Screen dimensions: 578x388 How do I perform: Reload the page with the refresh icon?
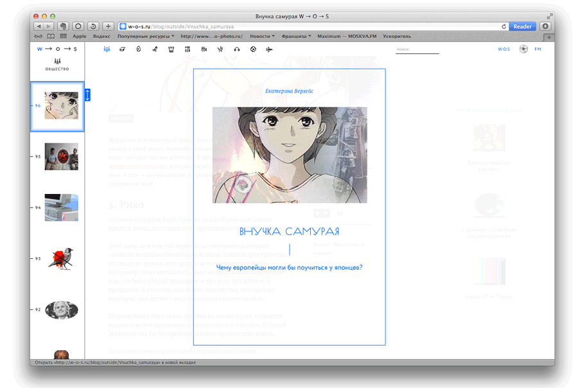pos(504,26)
